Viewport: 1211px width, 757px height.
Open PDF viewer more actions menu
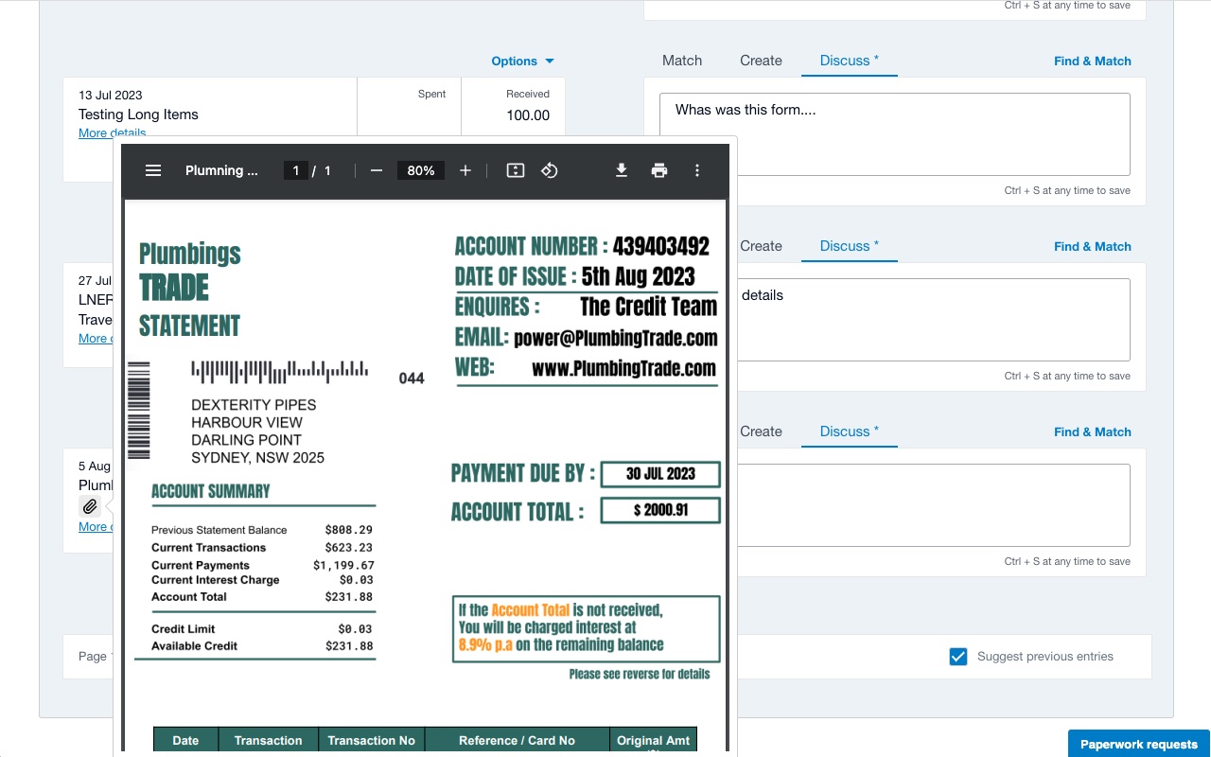[697, 170]
